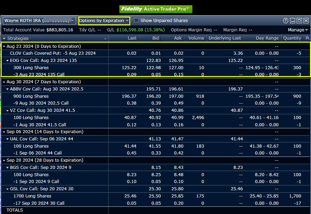Enable Show Unpaired Shares checkbox

click(136, 21)
